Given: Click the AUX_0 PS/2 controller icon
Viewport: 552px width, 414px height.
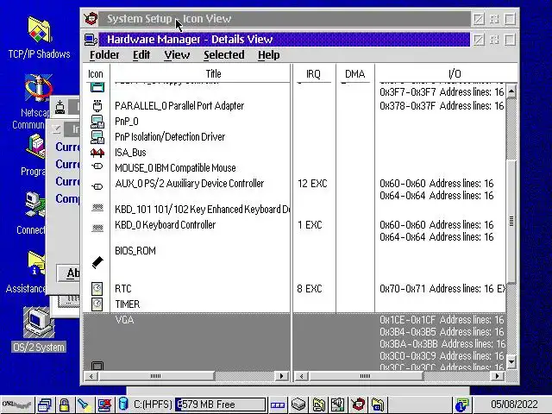Looking at the screenshot, I should [97, 186].
